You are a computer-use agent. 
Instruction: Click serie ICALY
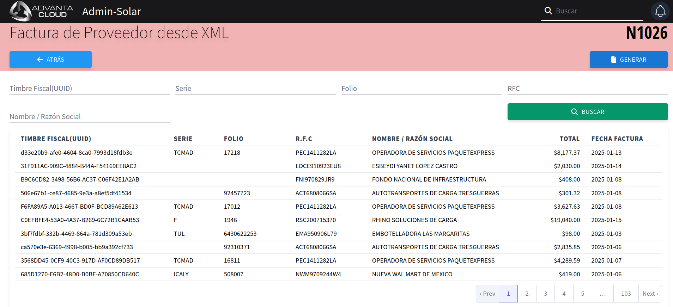[181, 274]
